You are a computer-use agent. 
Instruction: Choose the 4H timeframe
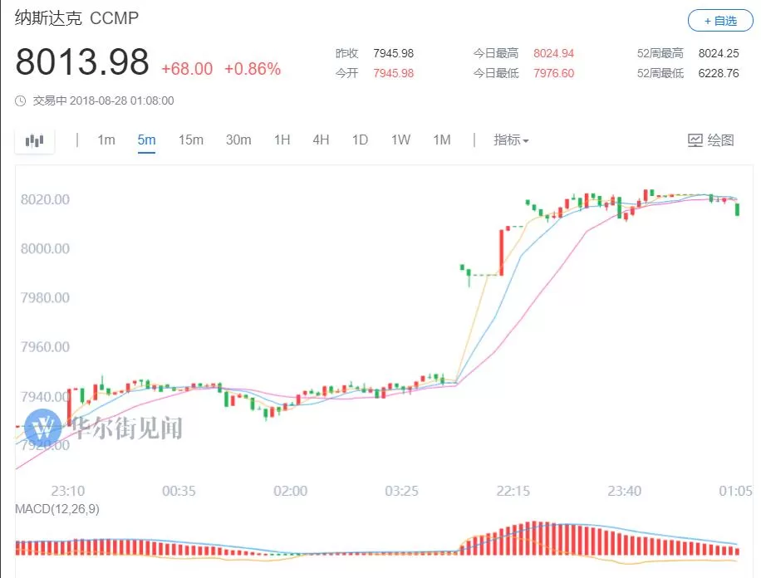321,140
